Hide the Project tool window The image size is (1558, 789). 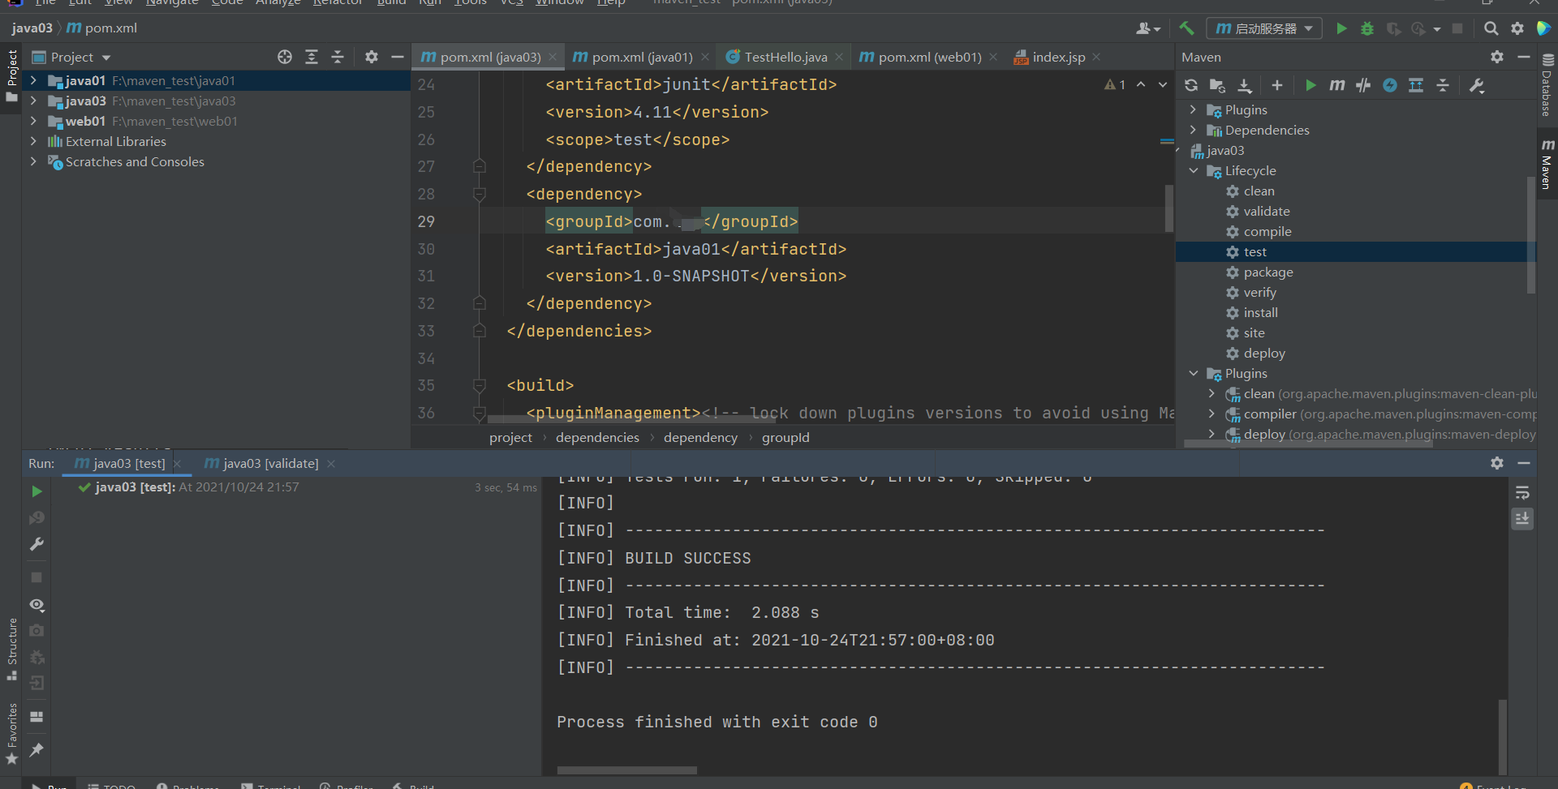398,57
